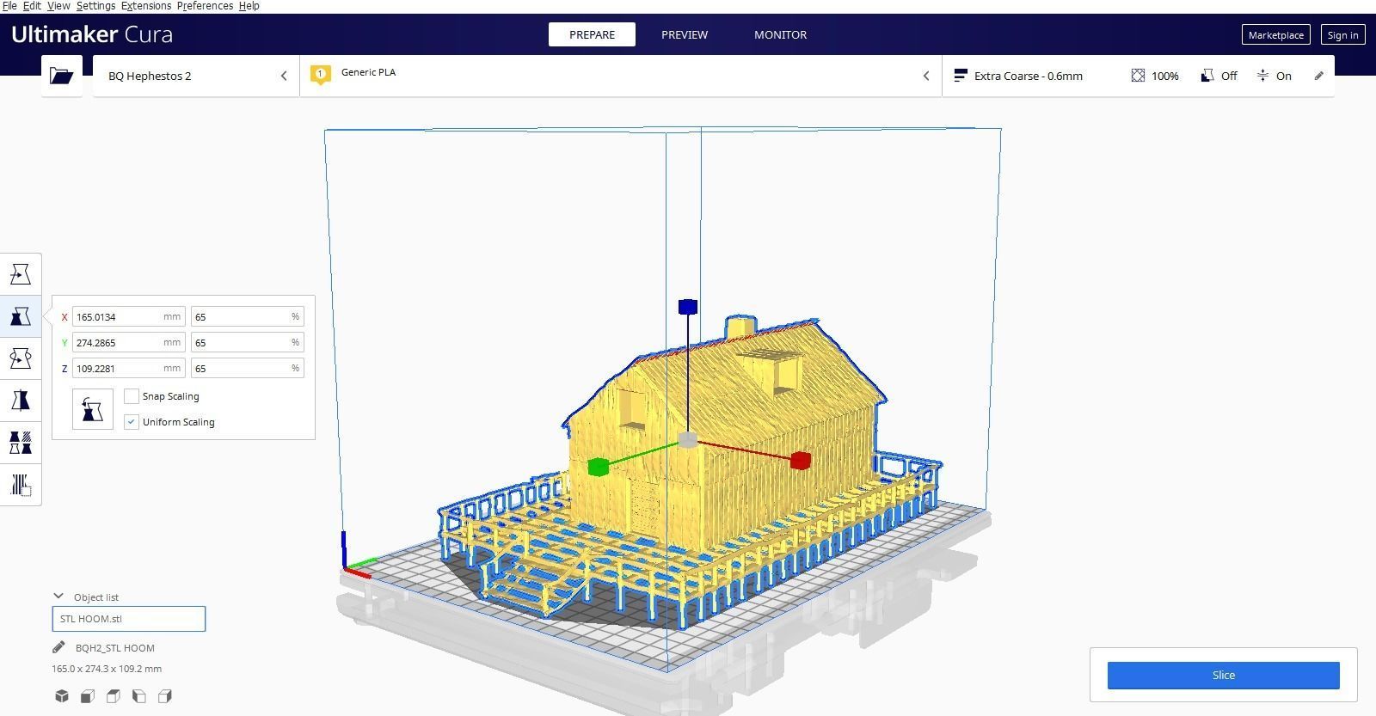Open the Marketplace
The image size is (1376, 716).
click(x=1275, y=34)
